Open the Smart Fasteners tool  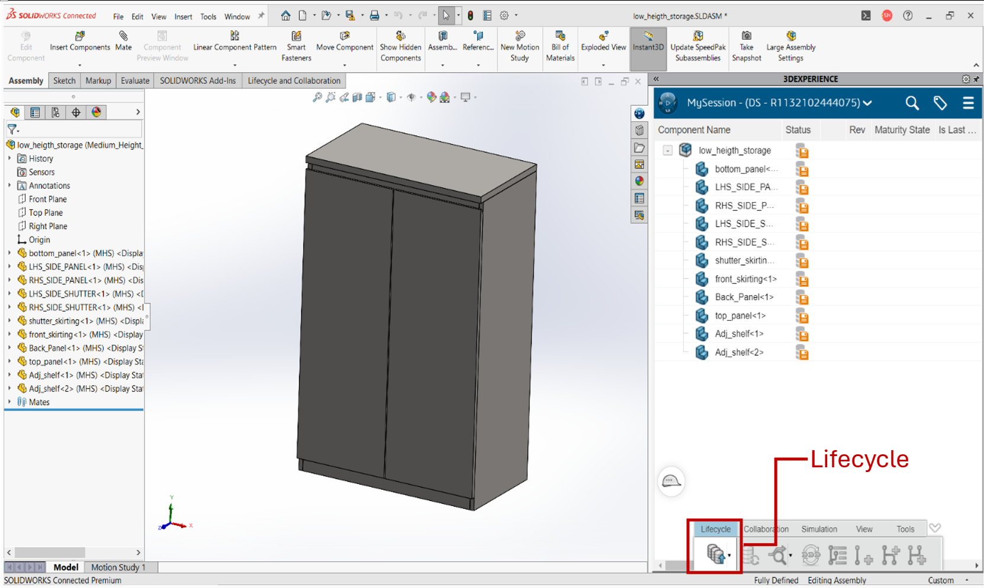coord(296,37)
